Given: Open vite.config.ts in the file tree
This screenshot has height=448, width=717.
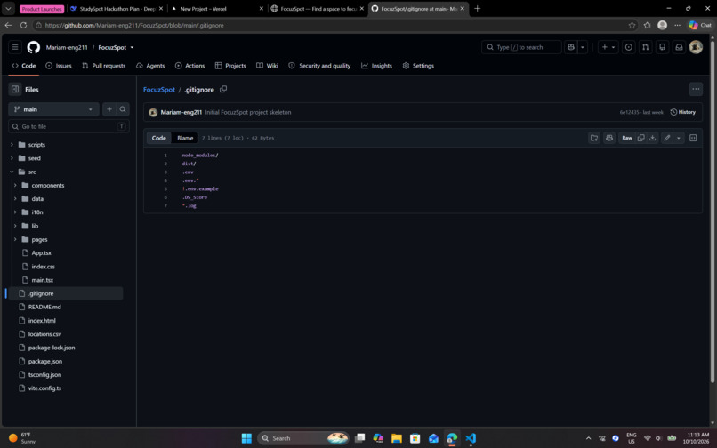Looking at the screenshot, I should 44,388.
